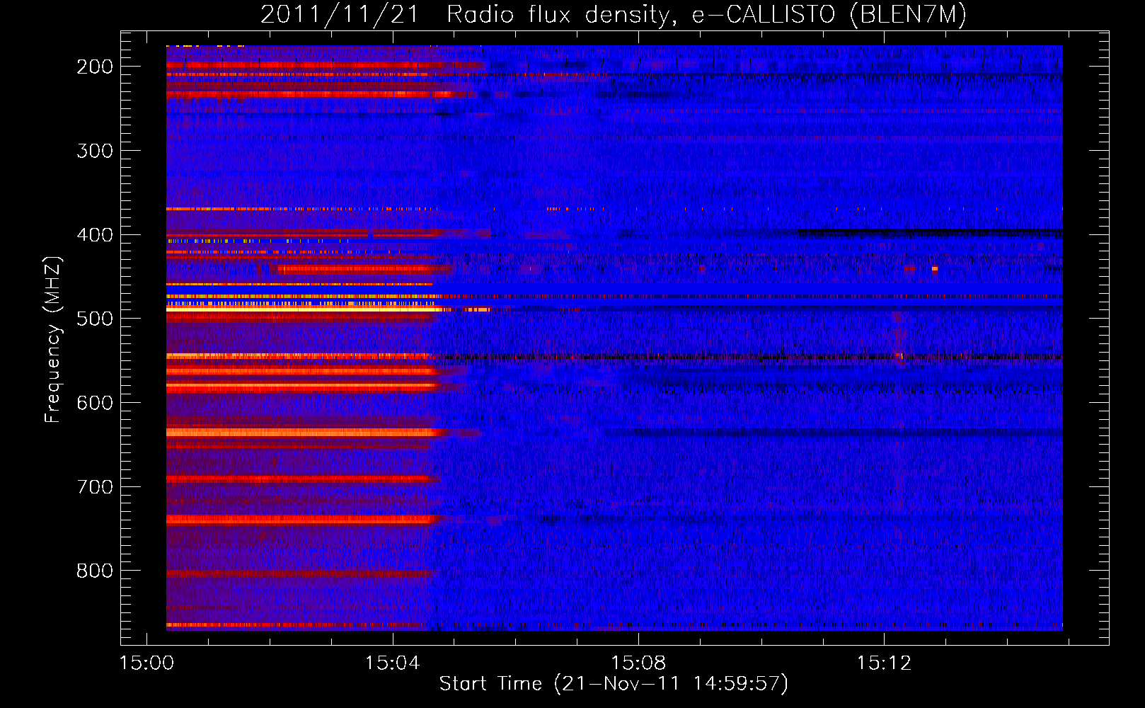Click the 400 frequency axis label
Screen dimensions: 1145x708
click(95, 235)
